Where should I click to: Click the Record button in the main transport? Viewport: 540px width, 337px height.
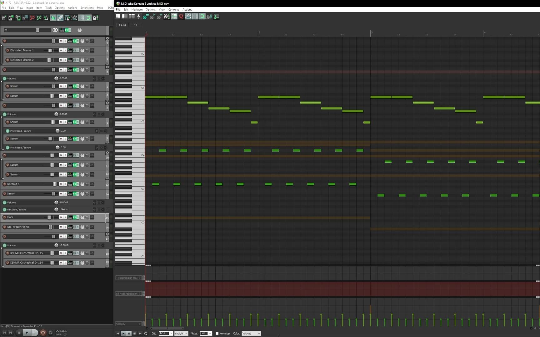(x=43, y=333)
